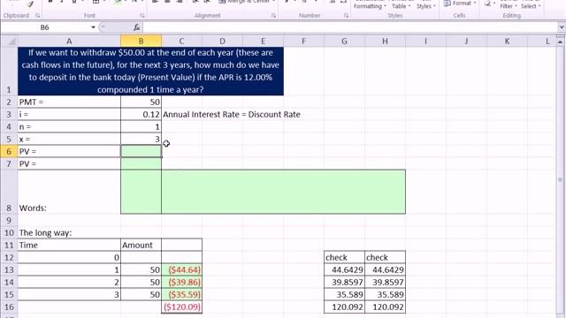Screen dimensions: 566x318
Task: Select 'The long way:' cell
Action: (x=69, y=232)
